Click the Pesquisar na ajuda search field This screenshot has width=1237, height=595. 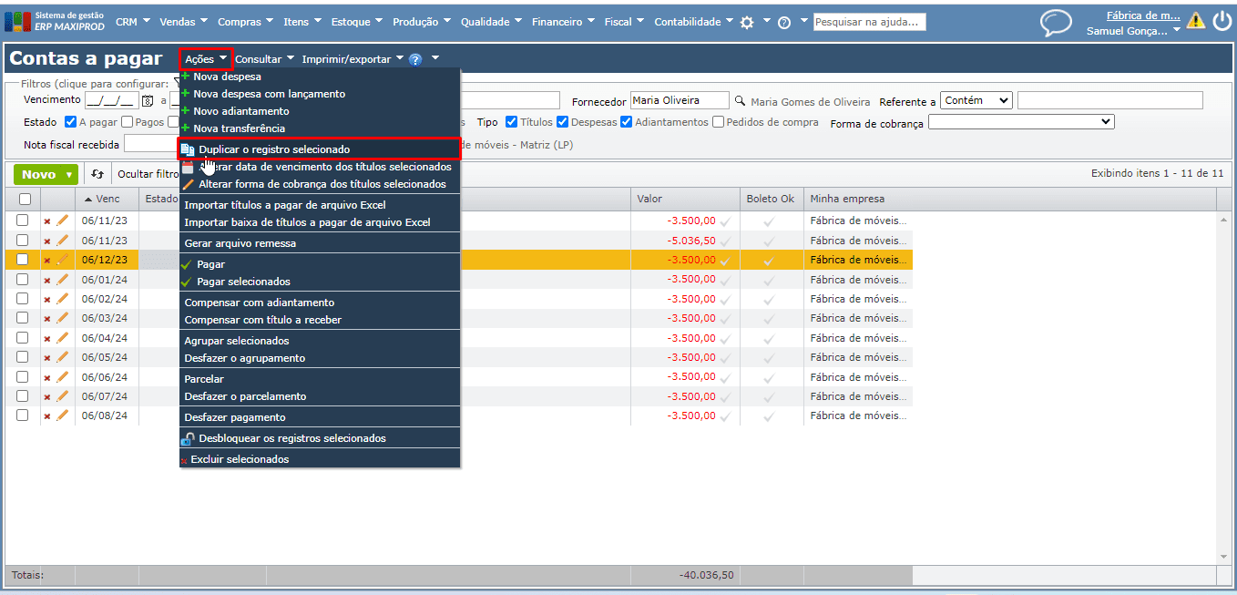[x=869, y=22]
